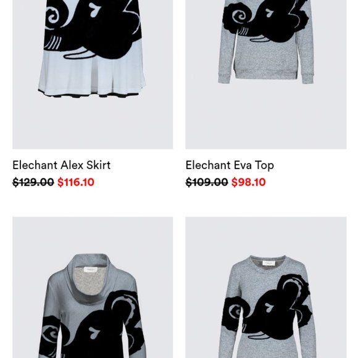
Task: Click the elephant graphic on the white skirt
Action: [92, 27]
